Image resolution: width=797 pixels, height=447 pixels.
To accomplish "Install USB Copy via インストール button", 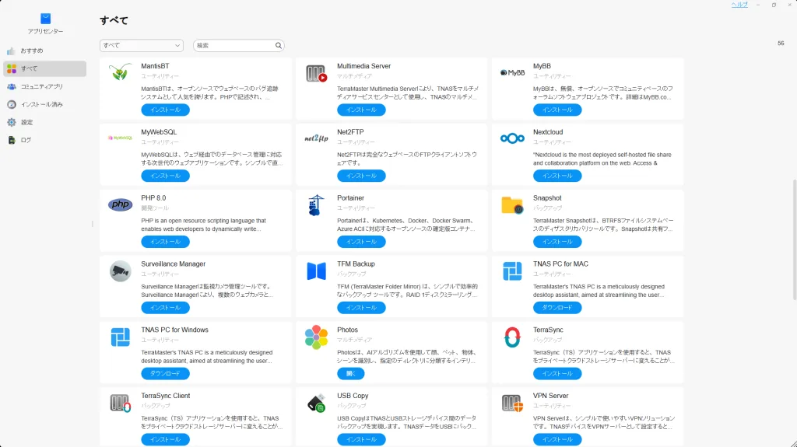I will (x=361, y=439).
